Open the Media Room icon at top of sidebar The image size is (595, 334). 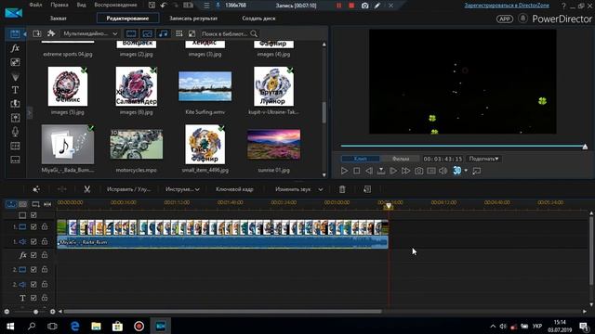point(15,33)
